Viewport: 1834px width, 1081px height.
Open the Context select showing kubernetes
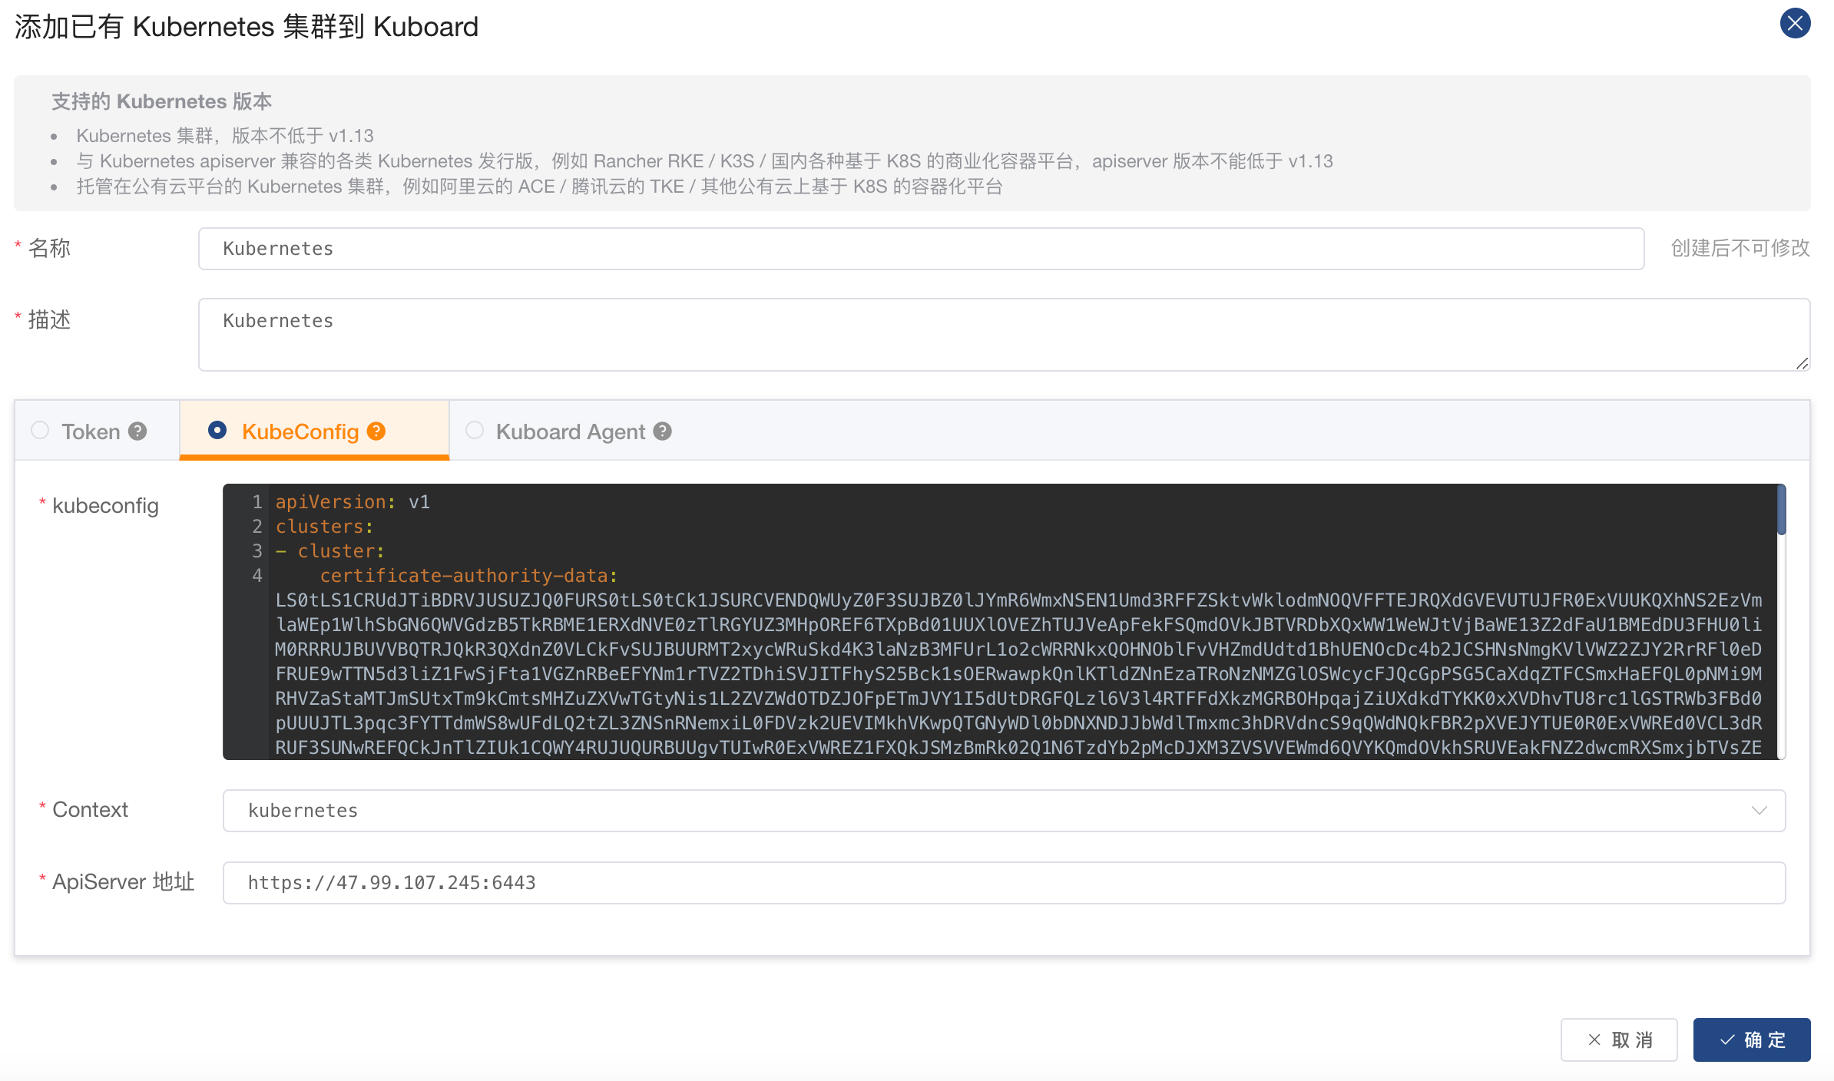tap(922, 811)
